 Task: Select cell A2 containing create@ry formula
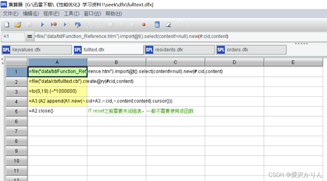[x=57, y=82]
